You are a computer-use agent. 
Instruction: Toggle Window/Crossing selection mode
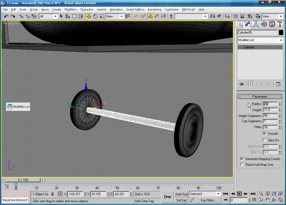pos(81,16)
